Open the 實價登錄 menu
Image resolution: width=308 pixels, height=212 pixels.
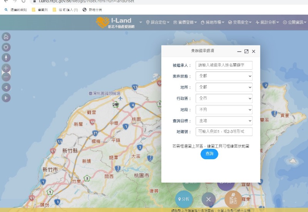click(185, 22)
